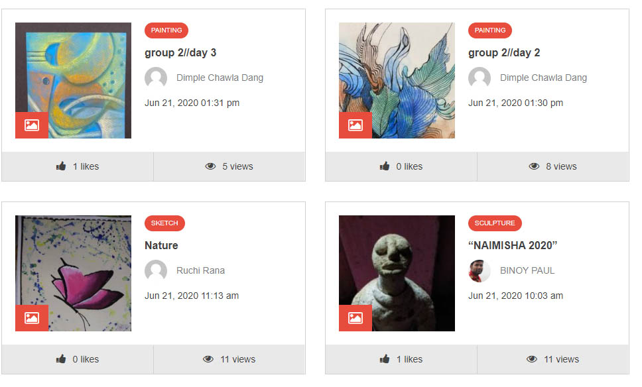Click eye views icon on group 2//day 3
The height and width of the screenshot is (387, 642).
(210, 166)
